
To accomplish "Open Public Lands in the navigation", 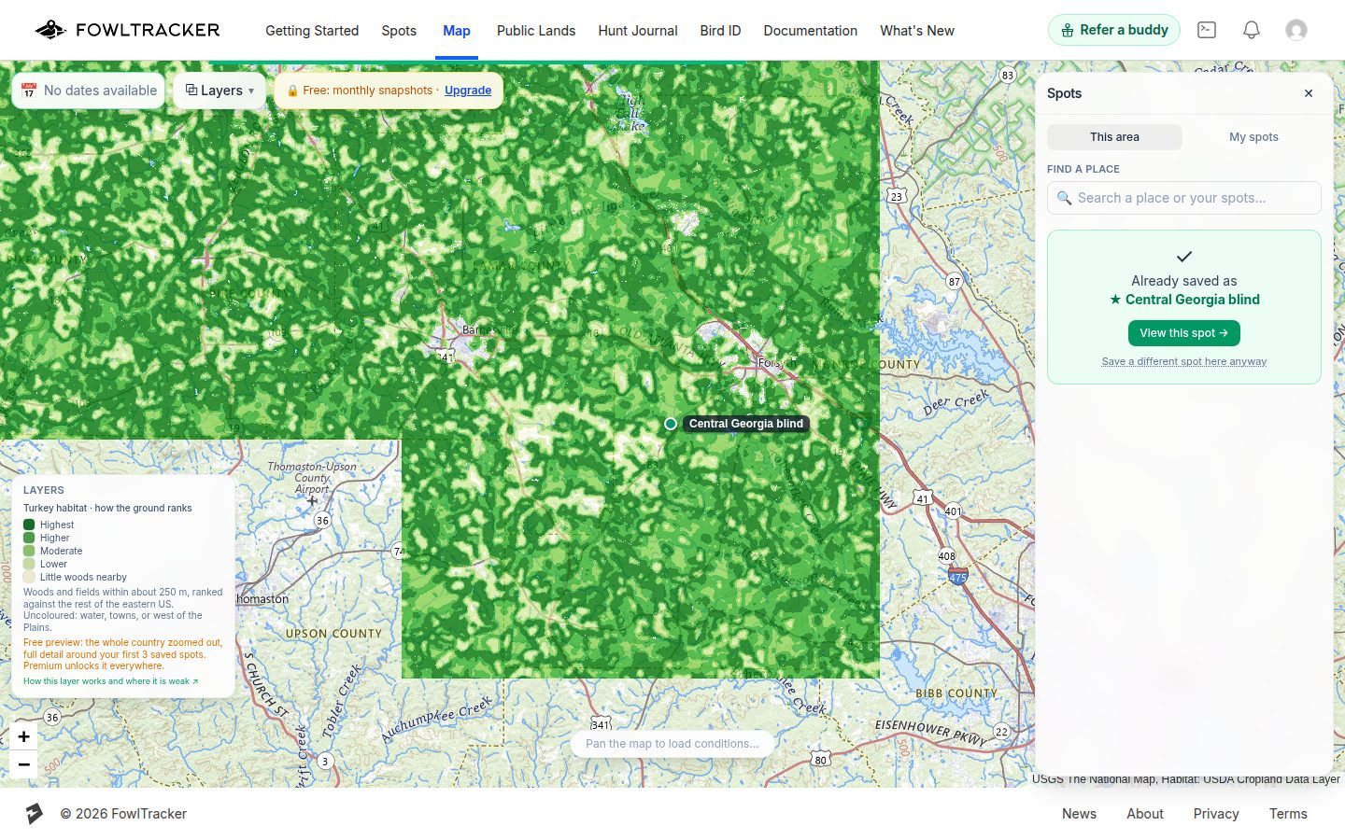I will 536,31.
